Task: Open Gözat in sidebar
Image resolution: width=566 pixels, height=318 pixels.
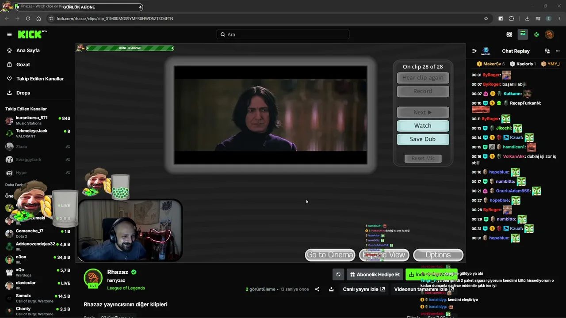Action: tap(23, 64)
